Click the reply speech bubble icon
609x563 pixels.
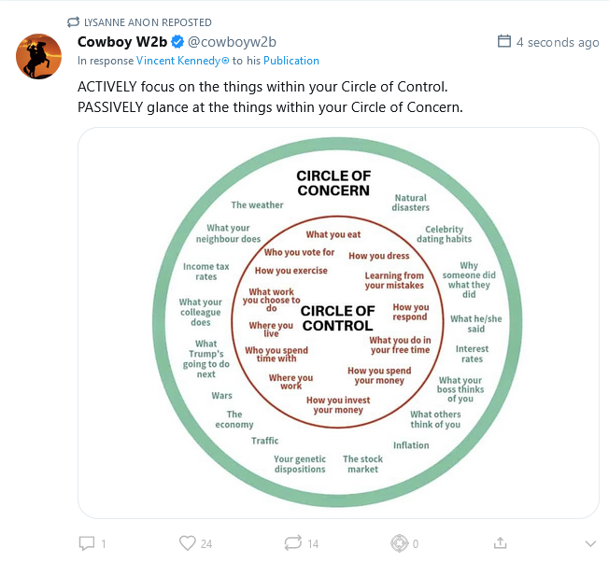pos(87,542)
